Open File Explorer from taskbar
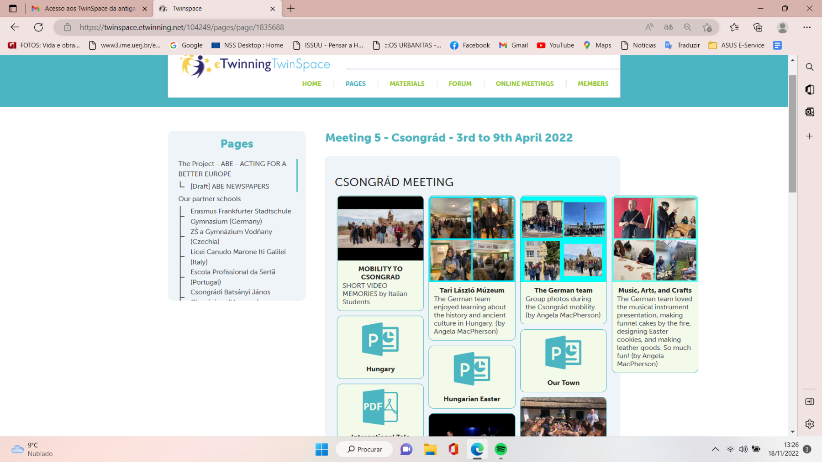Viewport: 822px width, 462px height. click(430, 449)
